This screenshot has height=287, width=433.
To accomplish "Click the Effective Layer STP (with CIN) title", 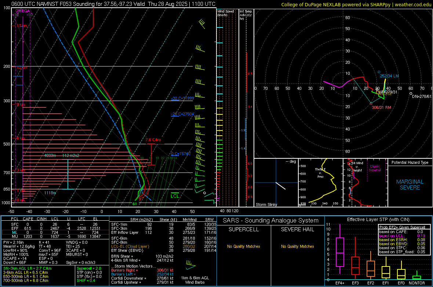I will click(x=378, y=220).
